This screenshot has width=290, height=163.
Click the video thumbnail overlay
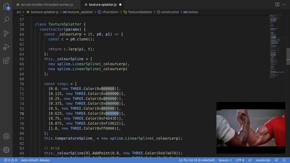pyautogui.click(x=251, y=128)
